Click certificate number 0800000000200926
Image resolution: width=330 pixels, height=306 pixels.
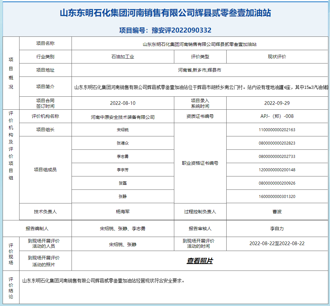(277, 183)
